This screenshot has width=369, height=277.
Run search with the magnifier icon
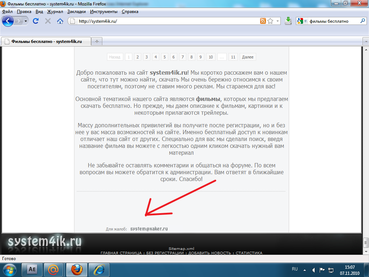[x=363, y=21]
